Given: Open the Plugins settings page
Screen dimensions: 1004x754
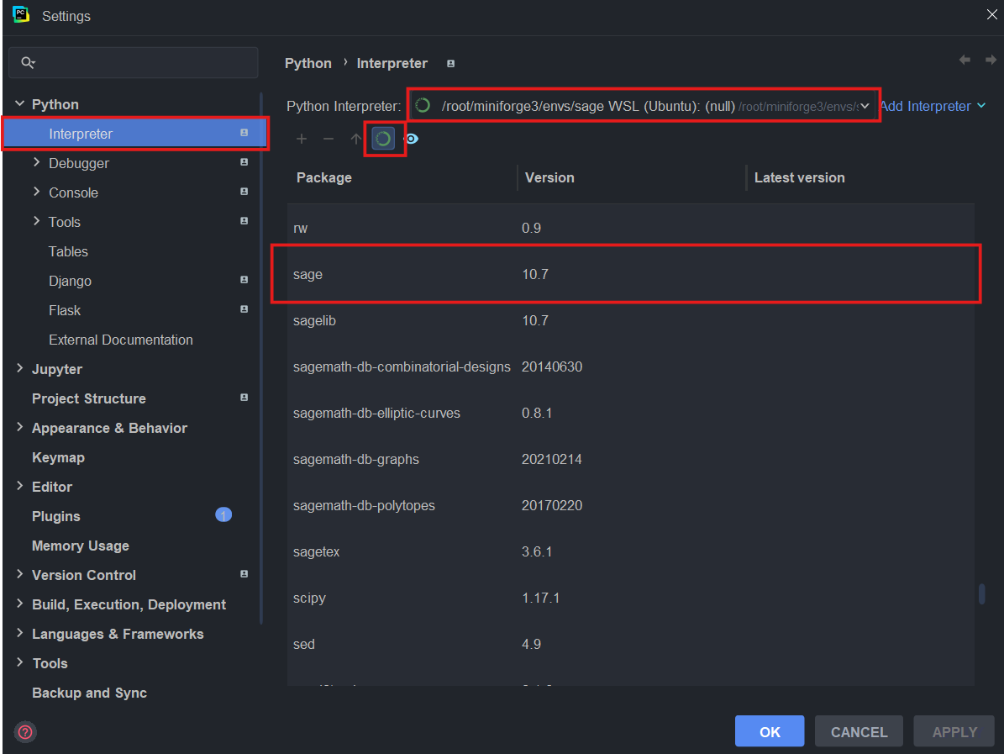Looking at the screenshot, I should [x=56, y=516].
